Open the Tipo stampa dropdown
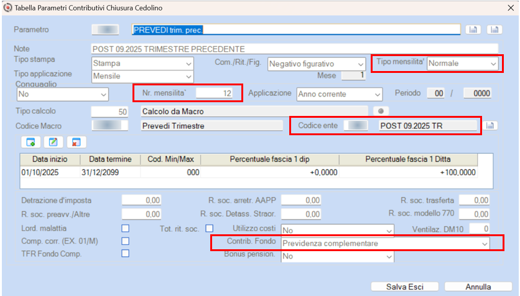Image resolution: width=520 pixels, height=296 pixels. coord(142,64)
